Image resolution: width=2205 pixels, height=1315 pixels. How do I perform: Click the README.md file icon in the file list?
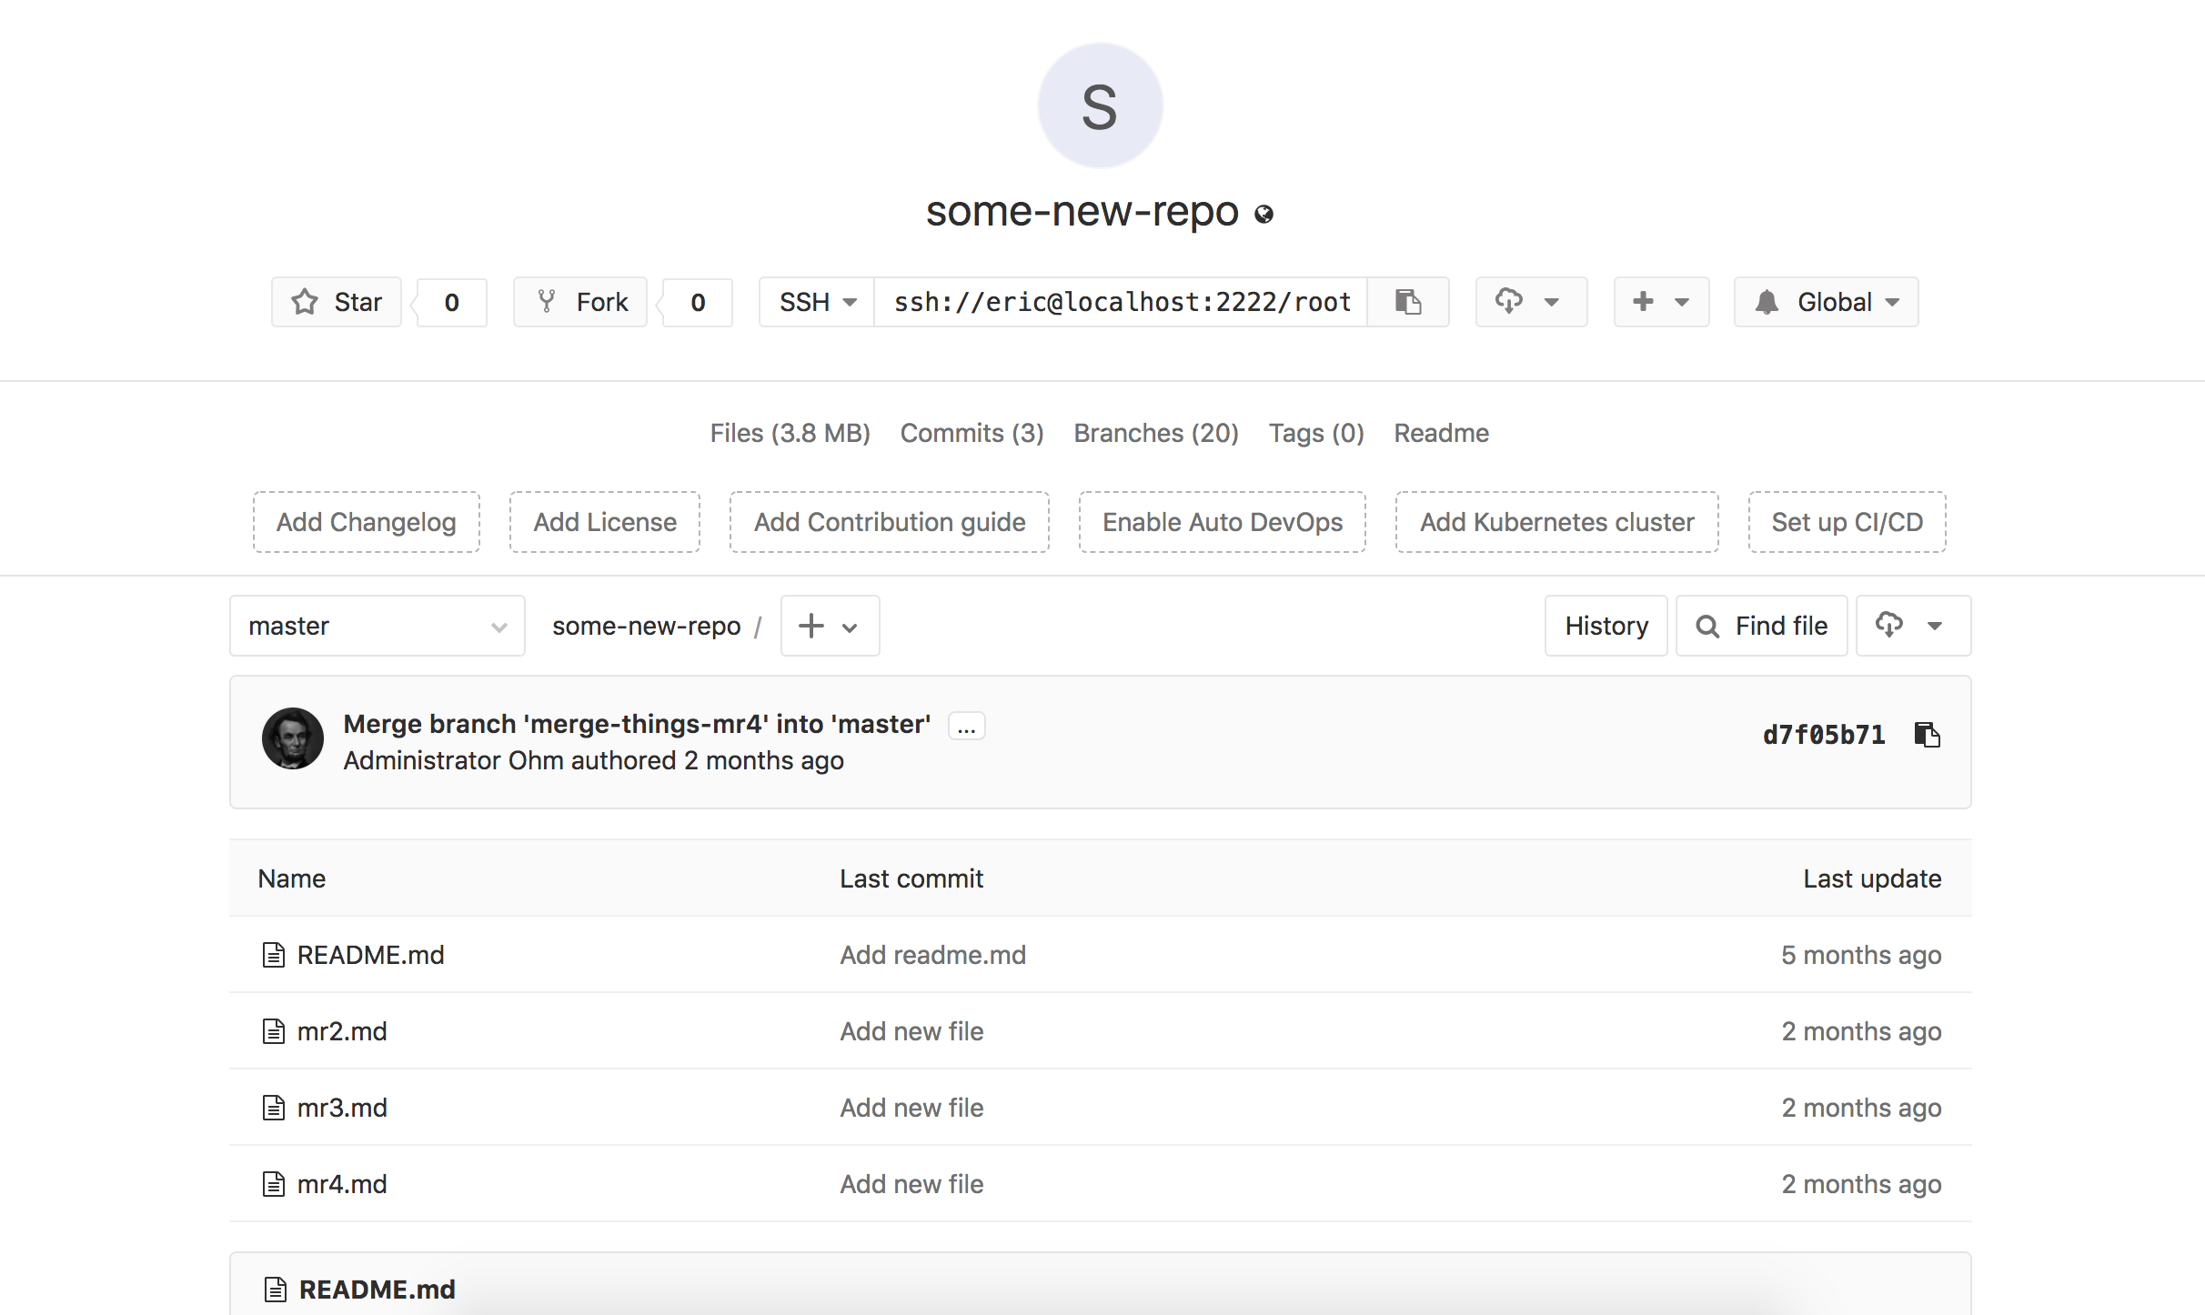coord(274,955)
